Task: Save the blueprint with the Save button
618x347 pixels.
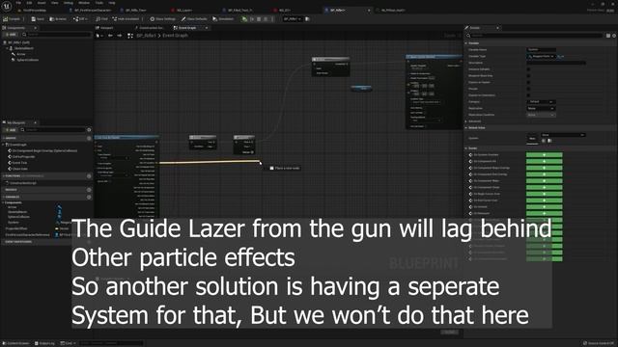Action: [x=38, y=19]
